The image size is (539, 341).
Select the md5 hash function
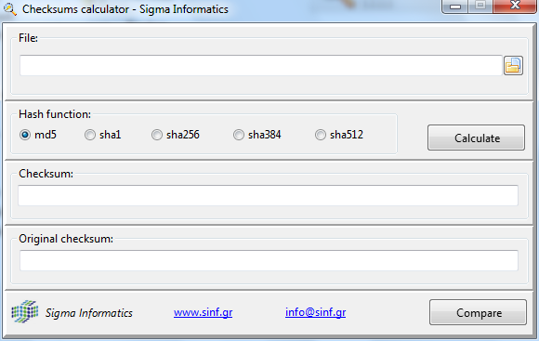(38, 135)
